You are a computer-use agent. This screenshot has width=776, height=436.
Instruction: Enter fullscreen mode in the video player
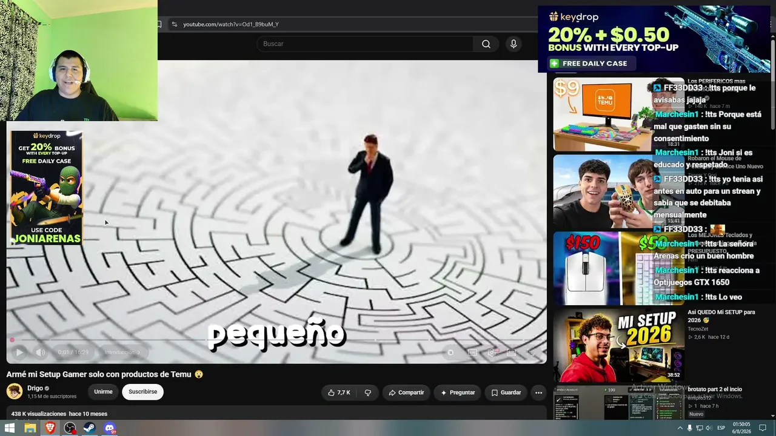pos(531,352)
